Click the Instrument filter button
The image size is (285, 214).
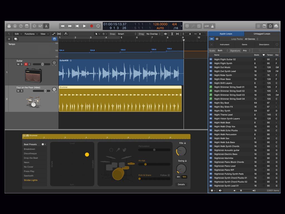point(225,44)
